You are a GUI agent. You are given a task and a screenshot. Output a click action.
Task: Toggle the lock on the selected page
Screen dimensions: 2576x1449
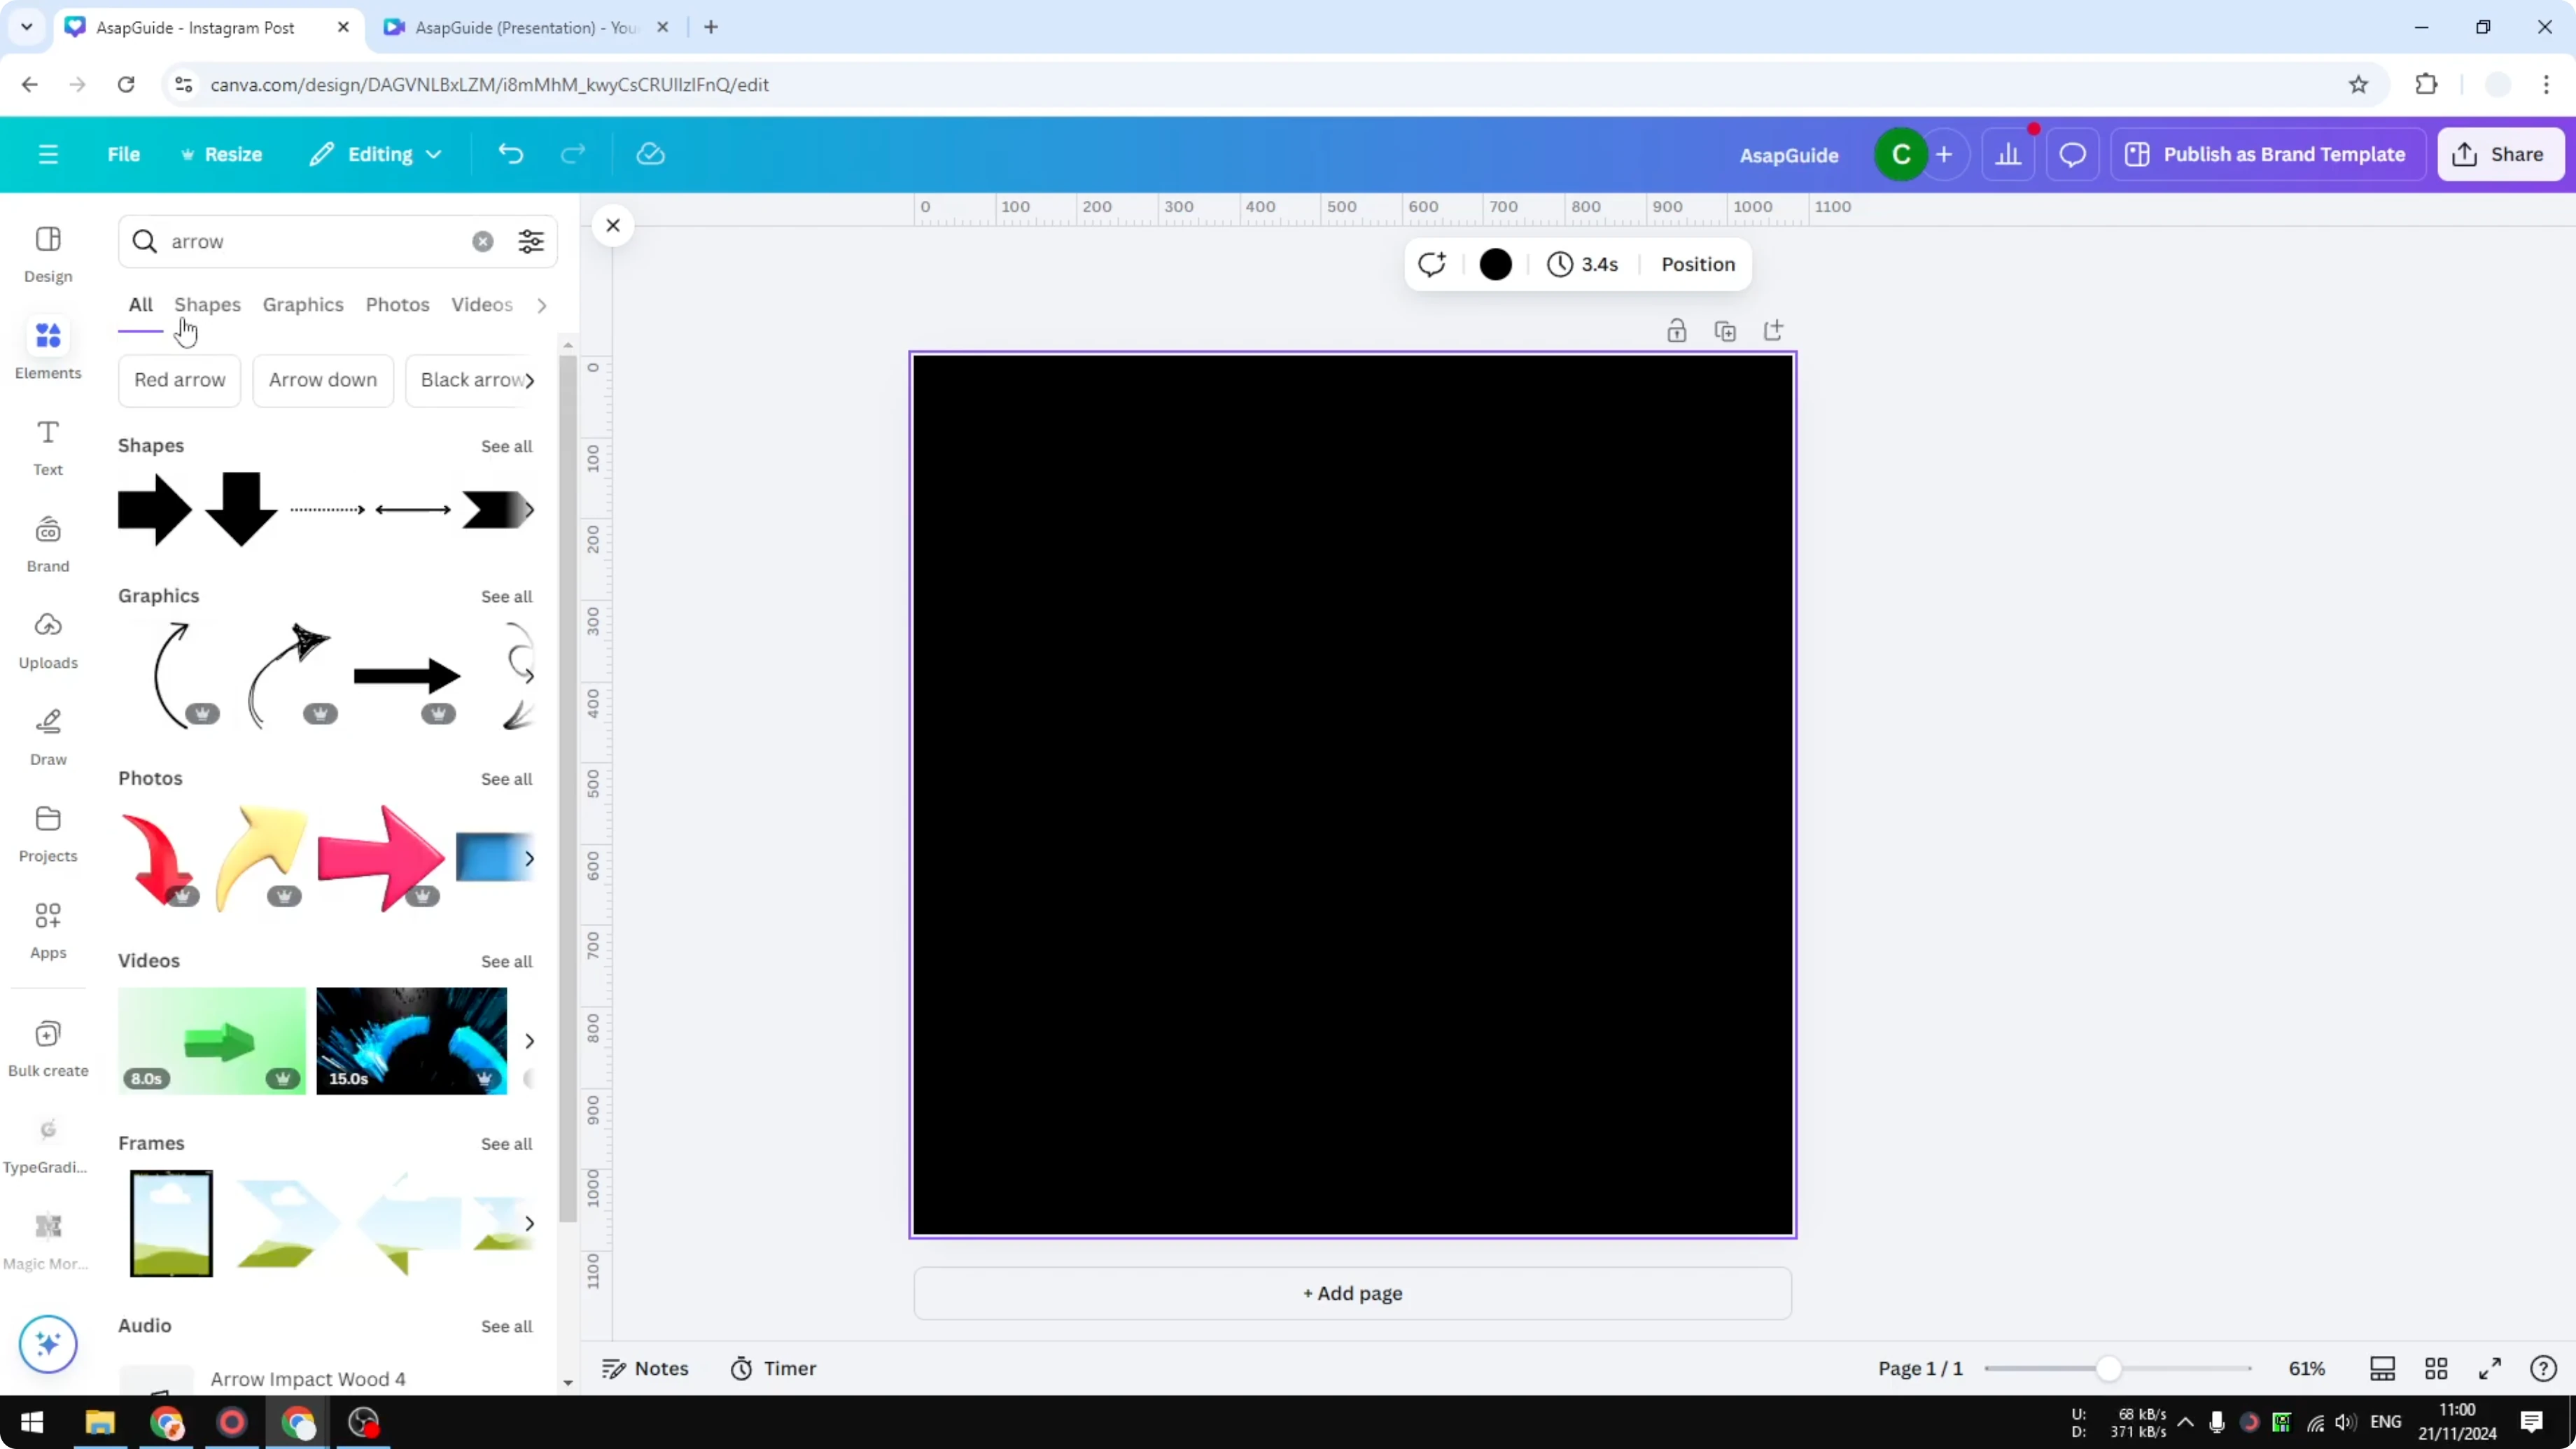click(x=1677, y=330)
